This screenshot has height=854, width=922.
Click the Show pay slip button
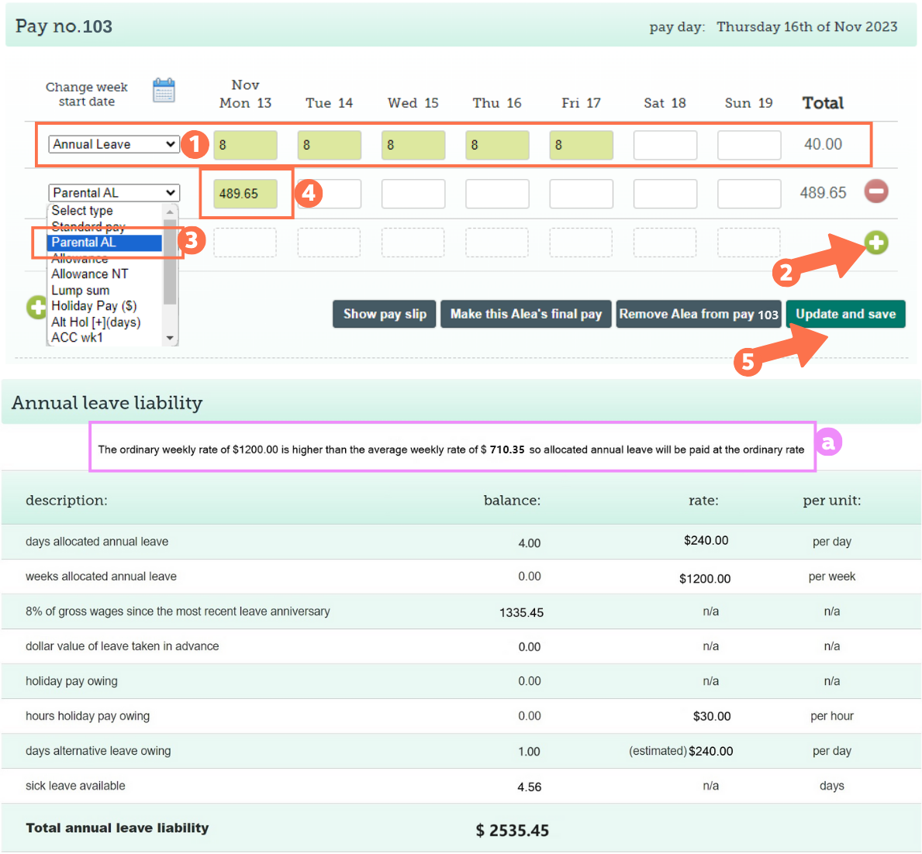pyautogui.click(x=384, y=314)
